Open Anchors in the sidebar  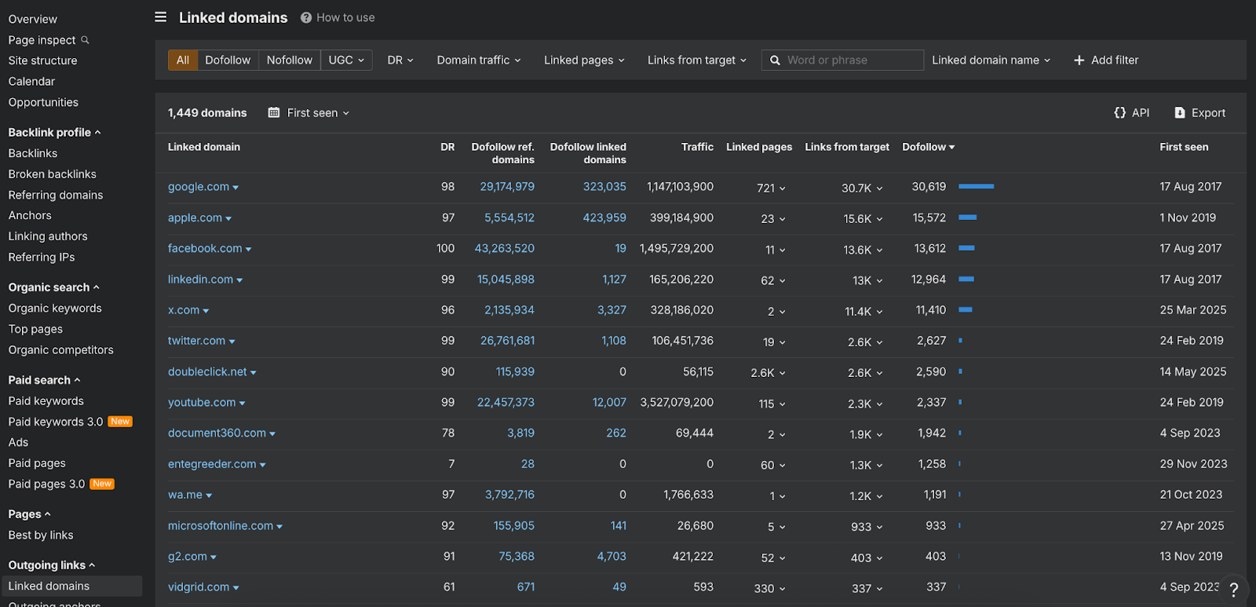30,215
